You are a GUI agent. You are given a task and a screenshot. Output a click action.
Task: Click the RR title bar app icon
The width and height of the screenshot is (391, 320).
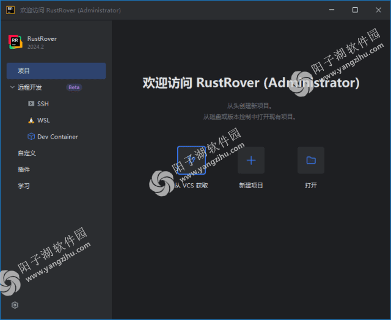point(10,10)
